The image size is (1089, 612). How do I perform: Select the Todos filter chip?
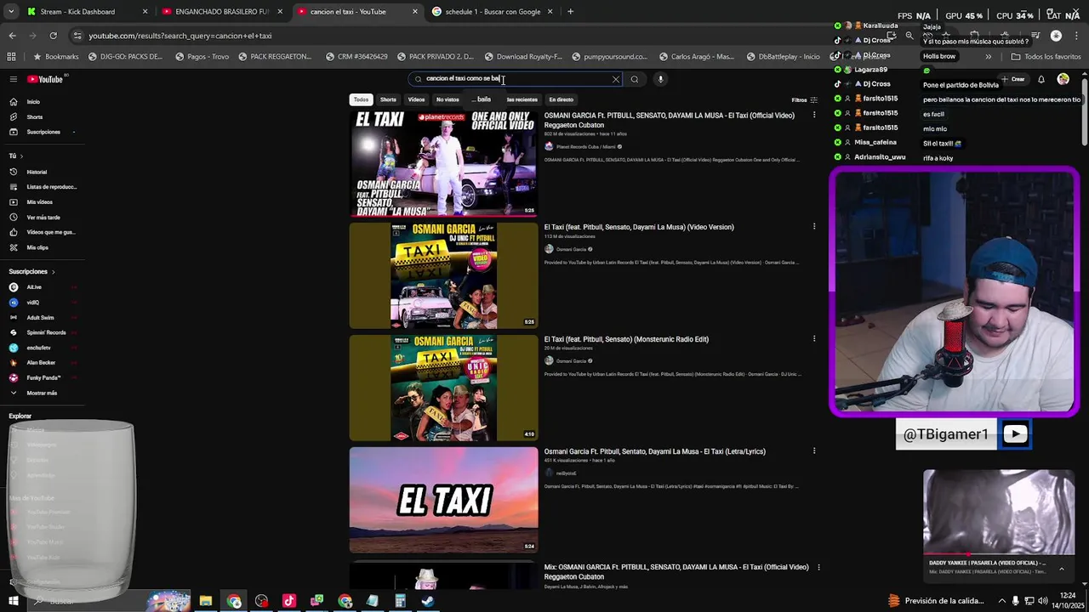tap(362, 99)
